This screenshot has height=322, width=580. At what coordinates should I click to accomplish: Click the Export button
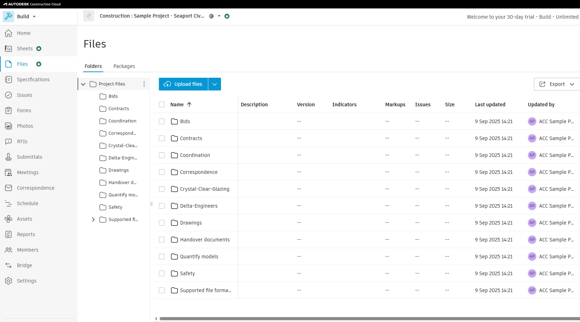click(557, 84)
